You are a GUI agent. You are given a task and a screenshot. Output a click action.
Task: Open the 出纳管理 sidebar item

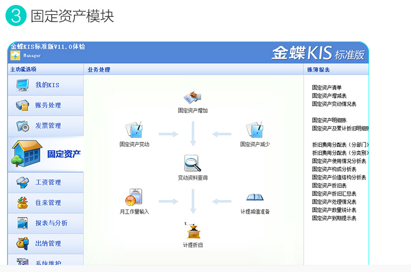pyautogui.click(x=46, y=243)
